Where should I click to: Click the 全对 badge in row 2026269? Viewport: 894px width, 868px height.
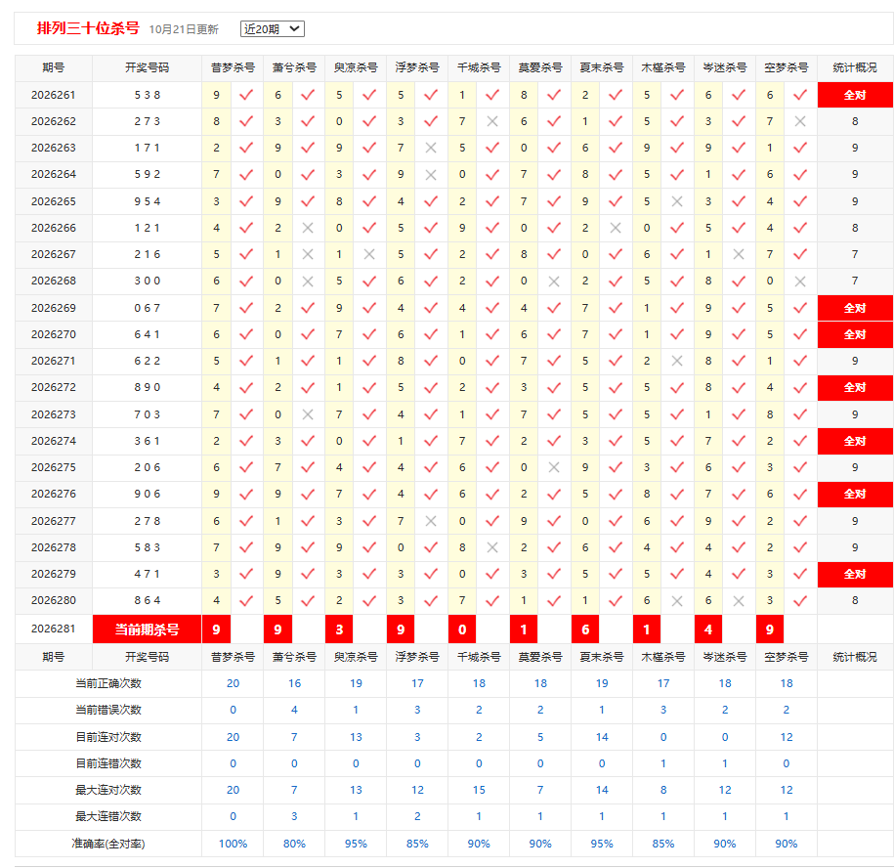(855, 308)
